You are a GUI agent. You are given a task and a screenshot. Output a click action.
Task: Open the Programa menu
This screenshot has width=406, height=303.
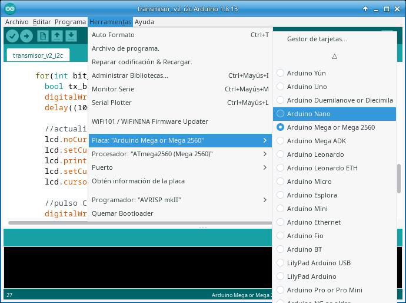click(70, 22)
